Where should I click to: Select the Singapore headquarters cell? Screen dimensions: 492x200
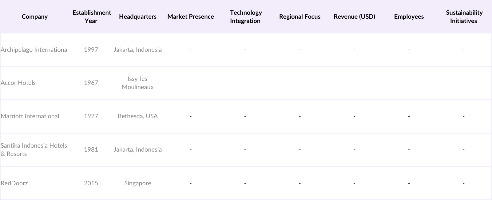tap(137, 183)
